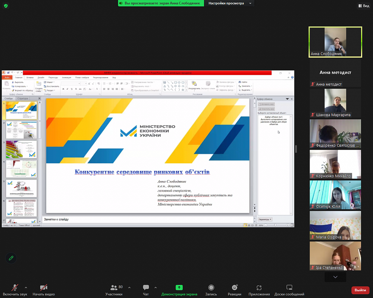
Task: Switch to the Структура outline tab
Action: (x=23, y=98)
